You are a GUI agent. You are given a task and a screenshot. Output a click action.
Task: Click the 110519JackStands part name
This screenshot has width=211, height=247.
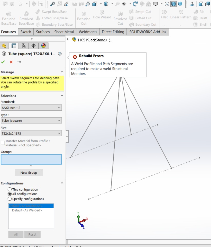(92, 40)
